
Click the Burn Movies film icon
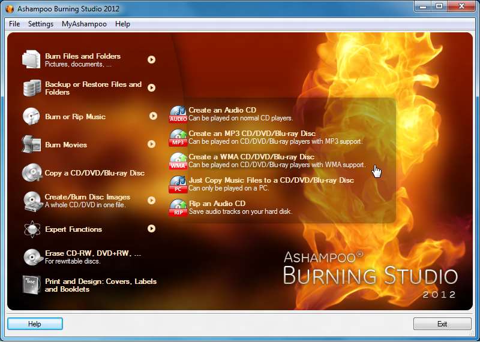click(31, 144)
